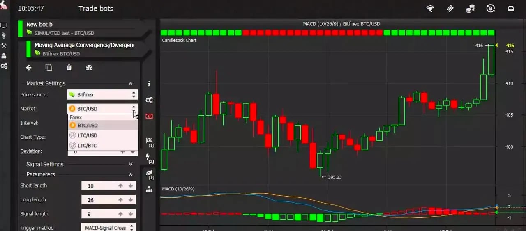Screen dimensions: 526x231
Task: Open the lightning bolt tab icon
Action: [x=150, y=158]
